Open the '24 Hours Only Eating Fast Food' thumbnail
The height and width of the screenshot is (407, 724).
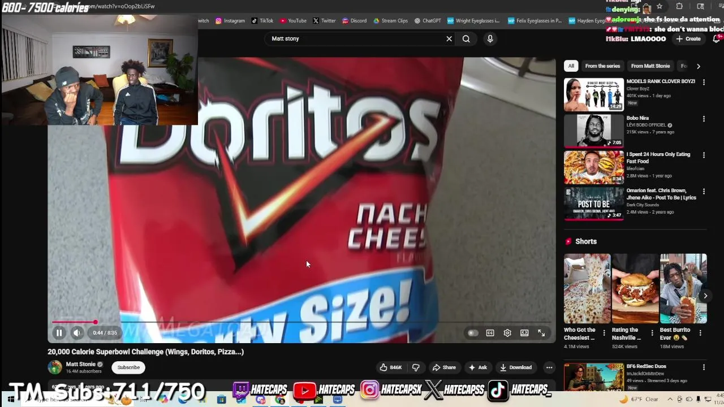tap(594, 167)
